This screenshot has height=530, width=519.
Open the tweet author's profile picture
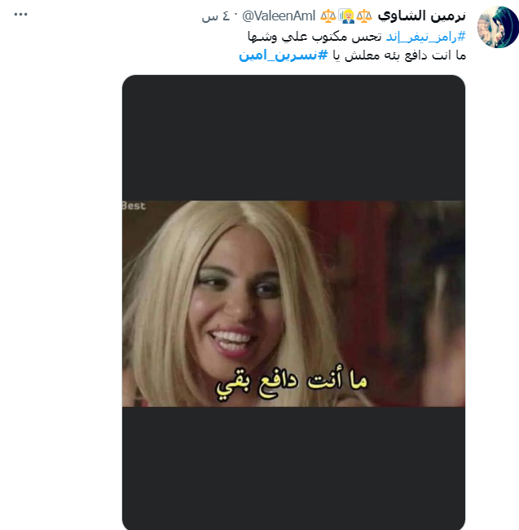(498, 27)
